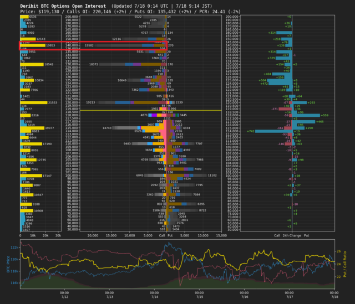Click the 24h change value '+742'
The image size is (355, 304).
point(251,131)
